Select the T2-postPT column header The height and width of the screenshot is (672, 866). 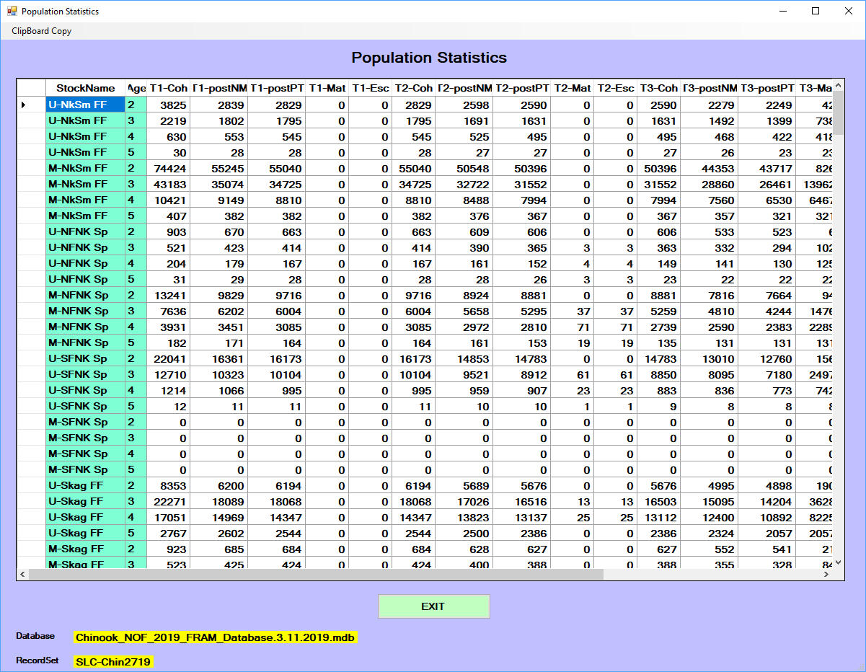[521, 88]
